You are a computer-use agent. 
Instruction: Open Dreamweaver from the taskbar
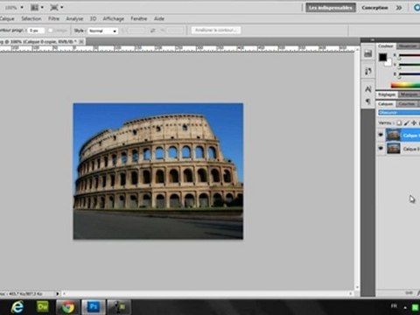coord(43,307)
